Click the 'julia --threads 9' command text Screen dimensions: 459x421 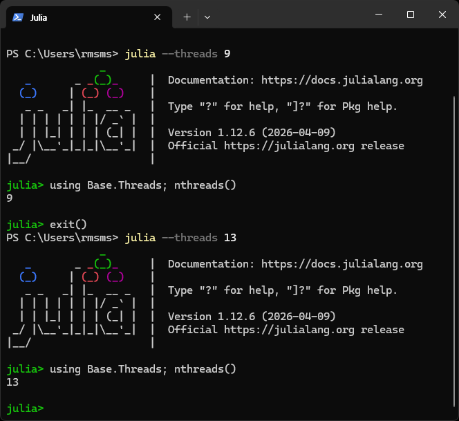[x=178, y=54]
